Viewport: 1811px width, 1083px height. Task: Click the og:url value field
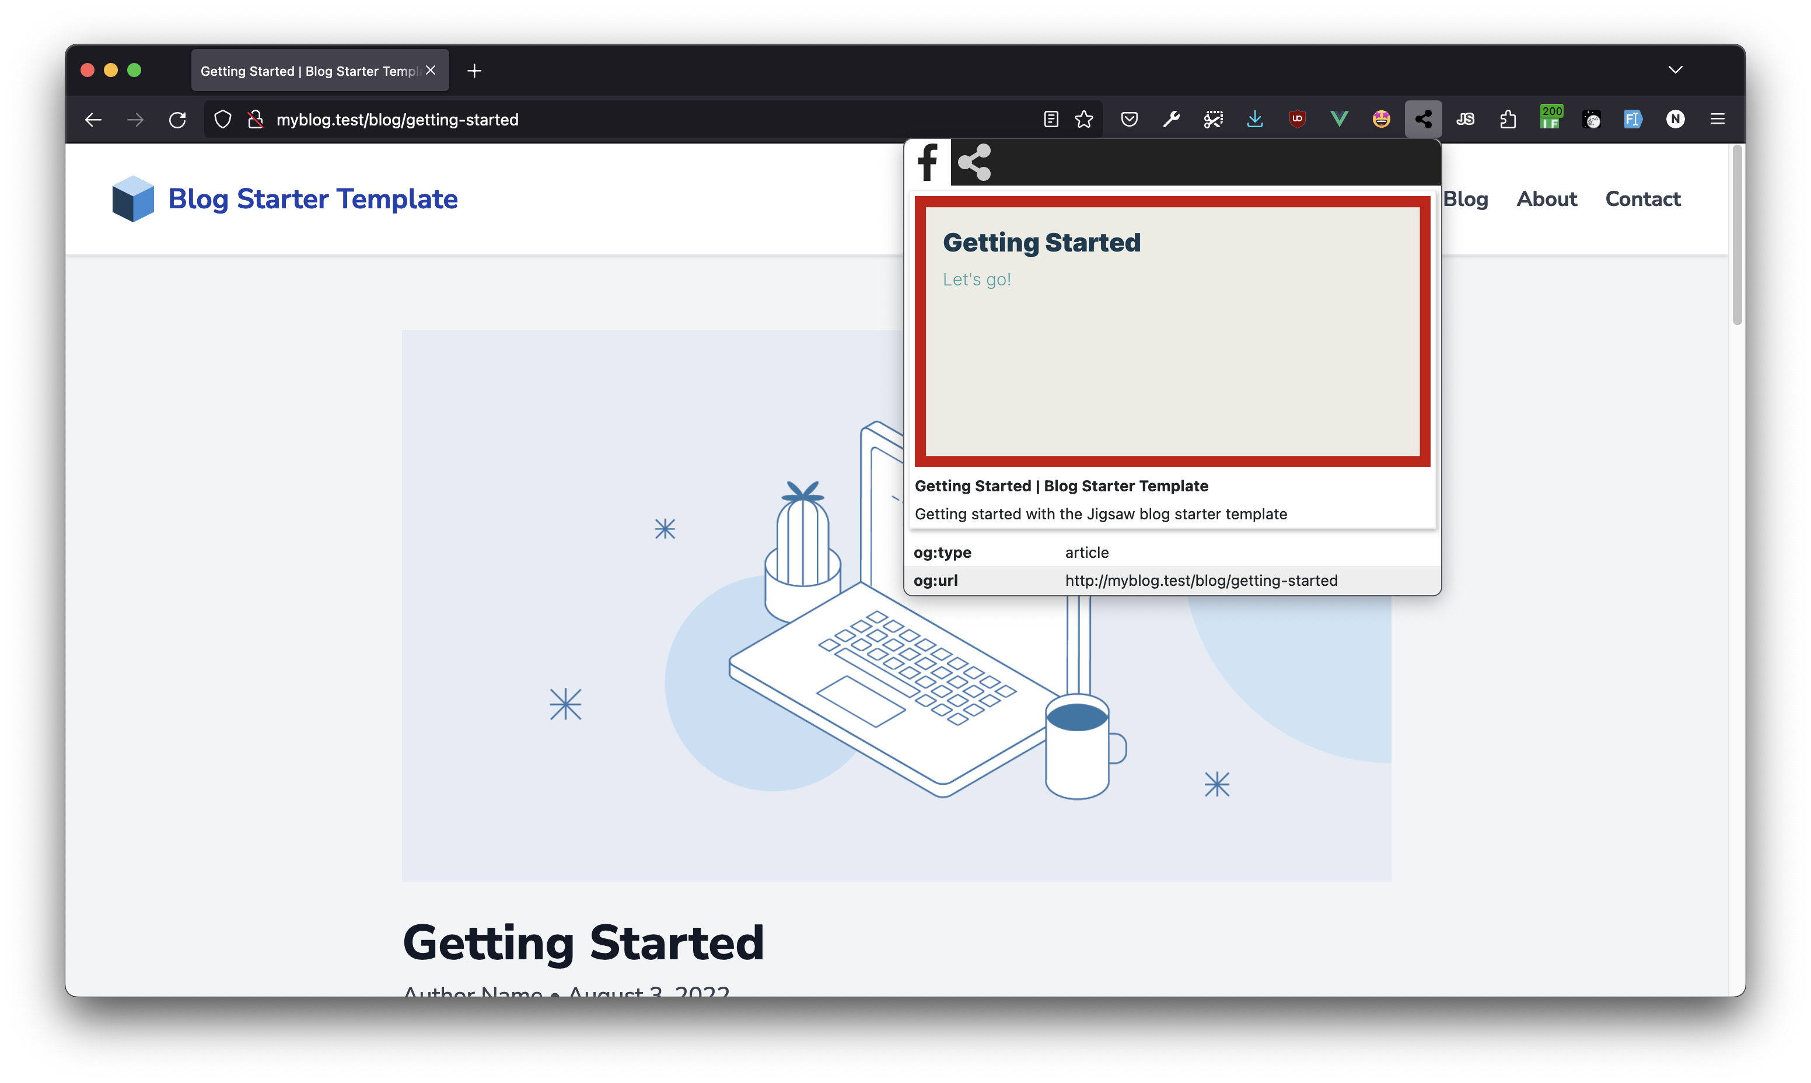point(1201,579)
